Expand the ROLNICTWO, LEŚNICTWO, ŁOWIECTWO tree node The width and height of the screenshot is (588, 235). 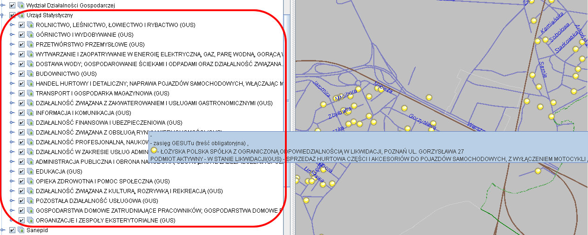(13, 25)
